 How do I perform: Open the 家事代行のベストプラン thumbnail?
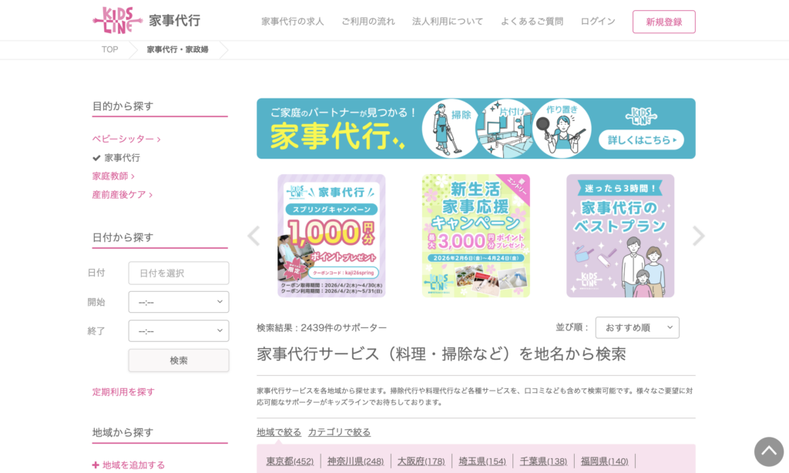tap(620, 236)
